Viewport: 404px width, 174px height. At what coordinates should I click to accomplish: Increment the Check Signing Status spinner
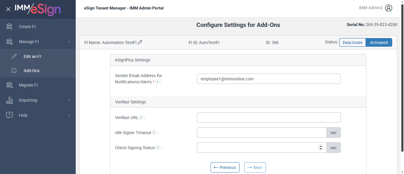[x=321, y=146]
